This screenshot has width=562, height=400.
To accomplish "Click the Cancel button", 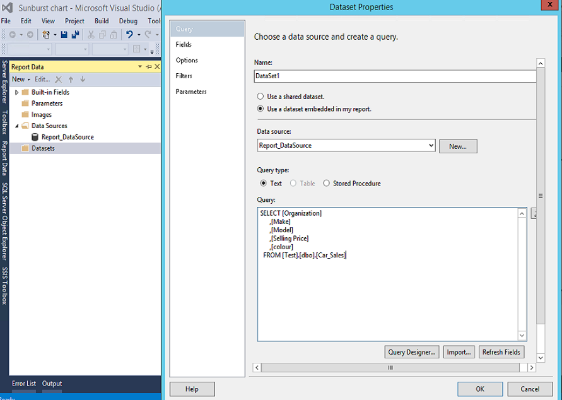I will pyautogui.click(x=530, y=389).
